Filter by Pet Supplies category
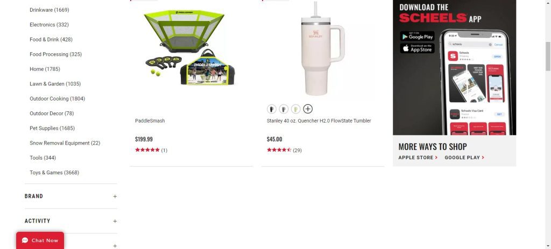 [x=52, y=128]
